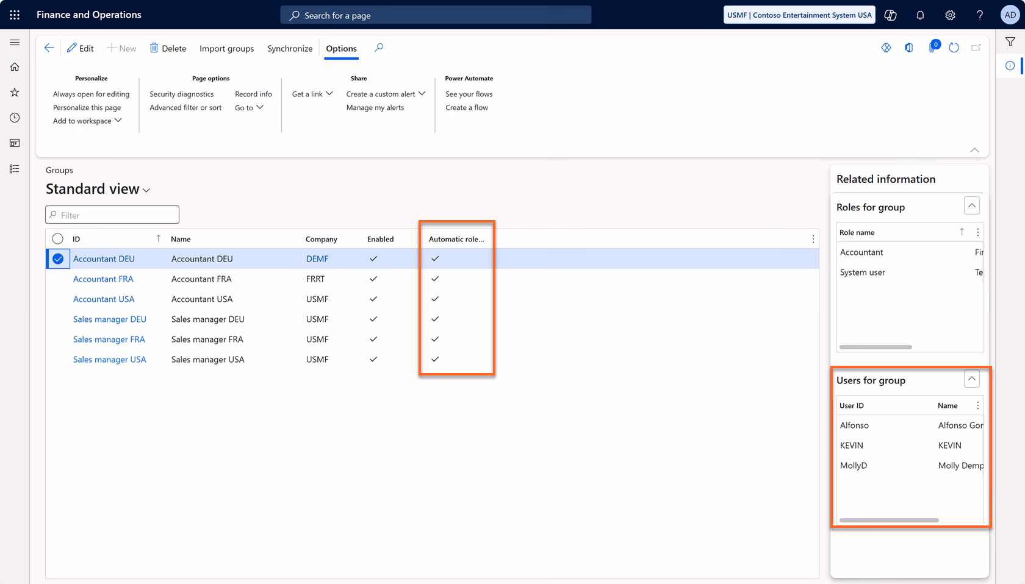Open the attachments pane with 0 documents
This screenshot has width=1025, height=584.
click(932, 46)
